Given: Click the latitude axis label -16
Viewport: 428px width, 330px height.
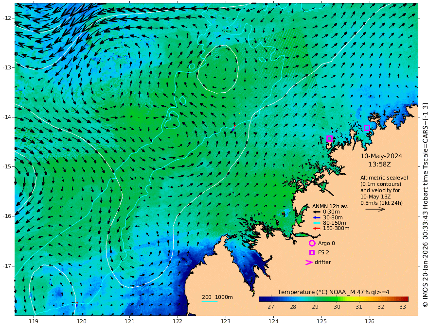Looking at the screenshot, I should click(7, 216).
